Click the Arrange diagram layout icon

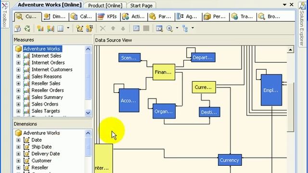click(x=185, y=28)
